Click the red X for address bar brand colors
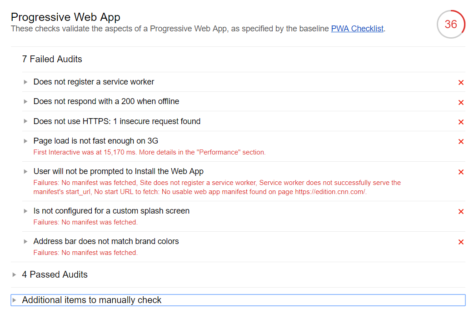Viewport: 474px width, 324px height. coord(461,242)
